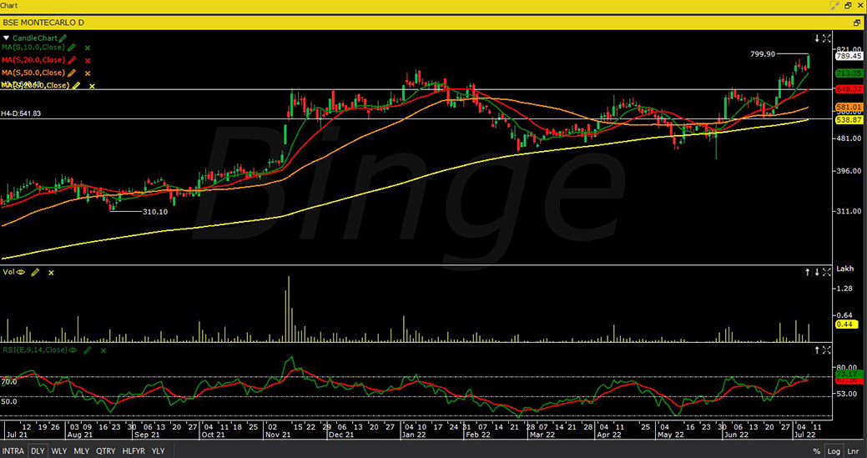
Task: Switch to WLY weekly timeframe
Action: (59, 450)
